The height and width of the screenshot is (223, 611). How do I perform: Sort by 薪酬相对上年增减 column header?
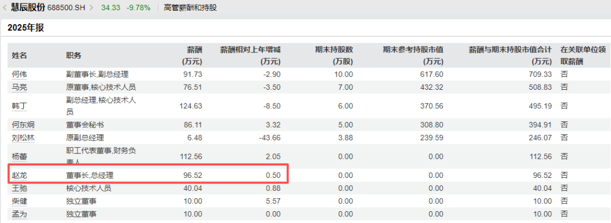(251, 55)
